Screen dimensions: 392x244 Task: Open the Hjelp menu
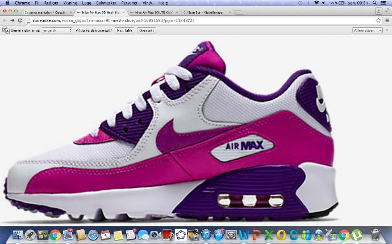pos(163,3)
